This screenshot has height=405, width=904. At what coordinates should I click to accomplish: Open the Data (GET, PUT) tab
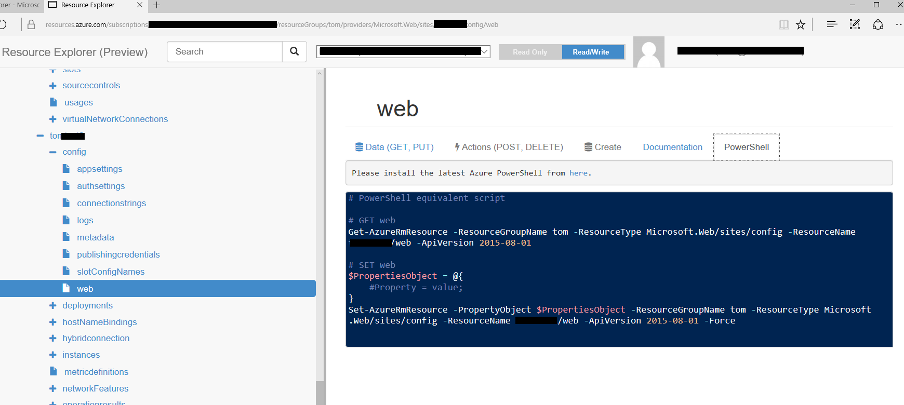(x=394, y=147)
